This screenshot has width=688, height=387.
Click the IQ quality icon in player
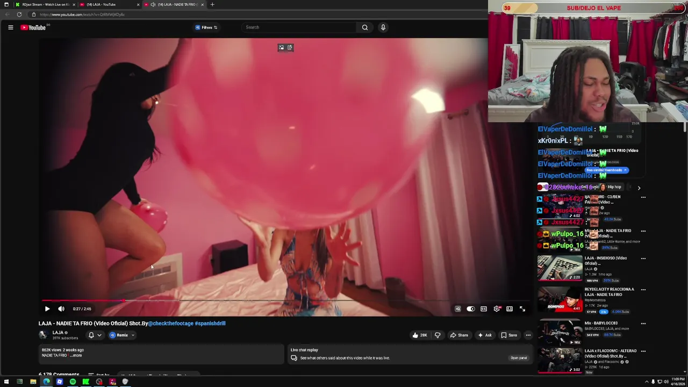(x=458, y=309)
